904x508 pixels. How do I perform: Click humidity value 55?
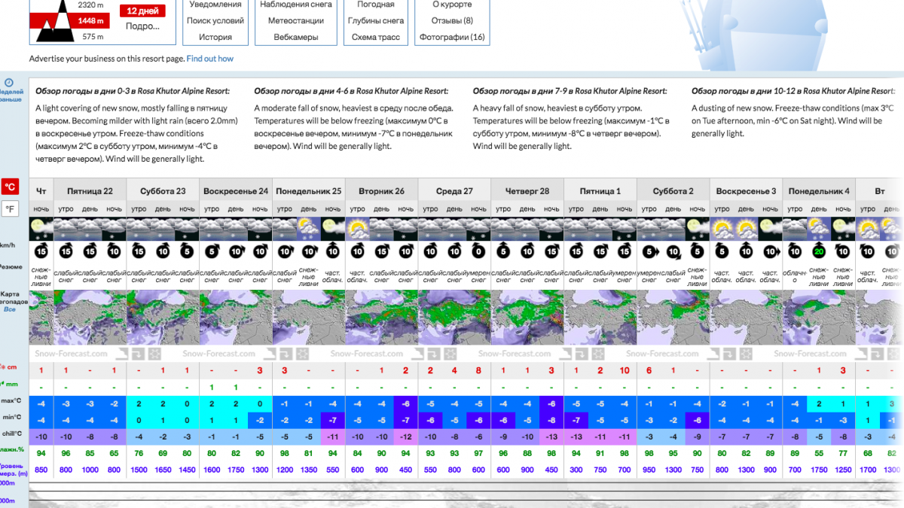click(819, 454)
